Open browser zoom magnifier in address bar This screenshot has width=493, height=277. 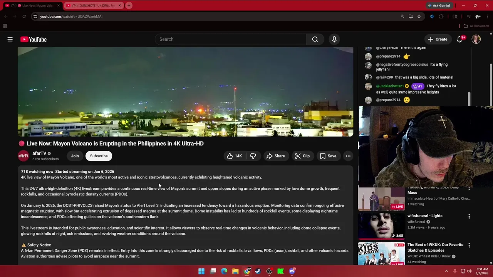[x=402, y=17]
